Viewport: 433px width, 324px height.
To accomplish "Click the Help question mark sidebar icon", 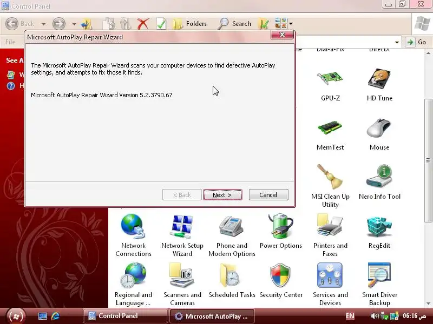I will 11,86.
